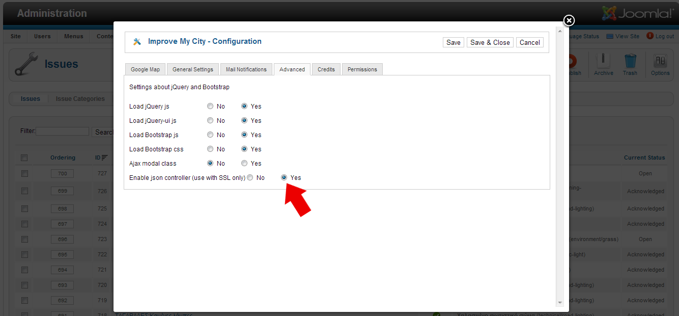Viewport: 679px width, 316px height.
Task: Tick the select-all checkbox in the table header
Action: pos(24,158)
